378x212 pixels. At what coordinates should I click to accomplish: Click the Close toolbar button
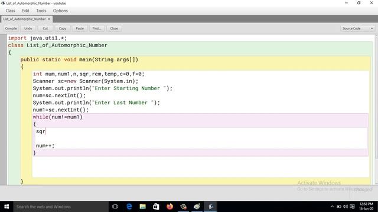coord(114,28)
